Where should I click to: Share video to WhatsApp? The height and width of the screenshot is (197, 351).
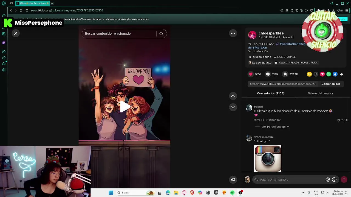329,74
